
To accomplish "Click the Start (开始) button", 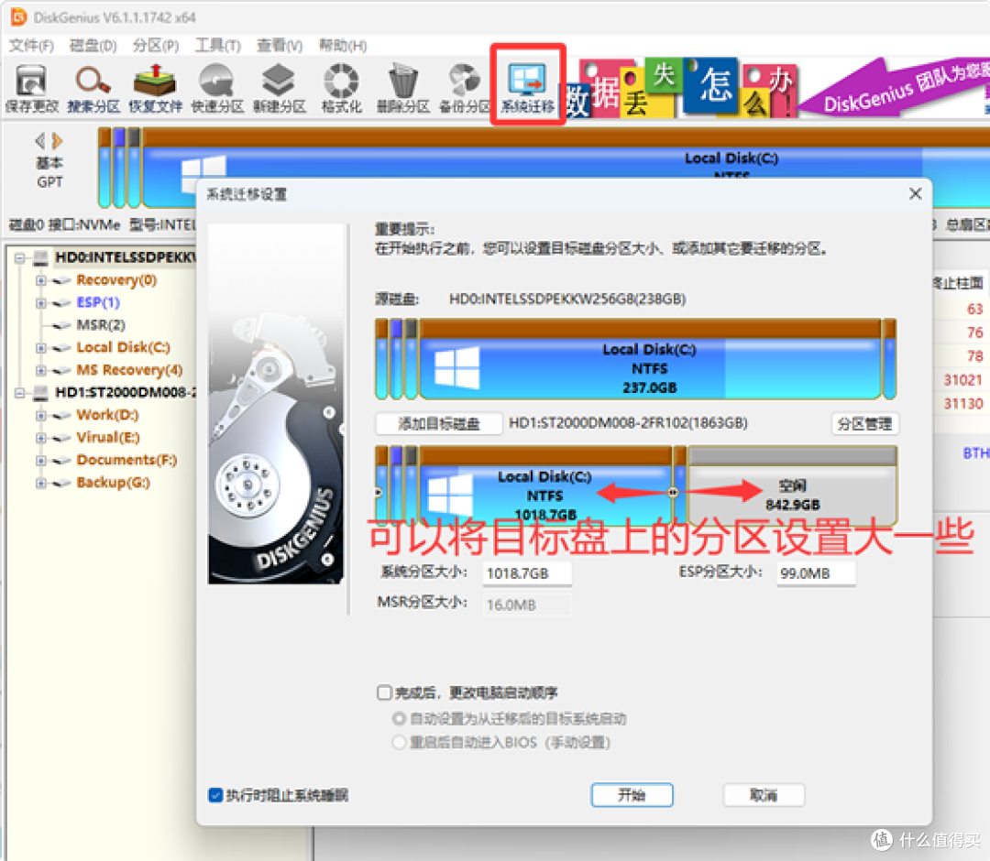I will click(632, 795).
